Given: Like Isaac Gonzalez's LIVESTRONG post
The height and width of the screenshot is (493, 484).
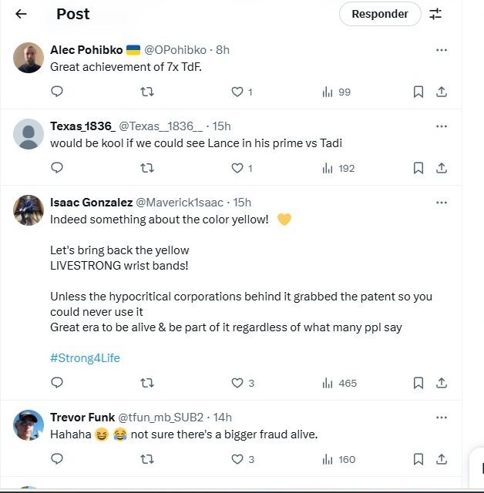Looking at the screenshot, I should (242, 383).
